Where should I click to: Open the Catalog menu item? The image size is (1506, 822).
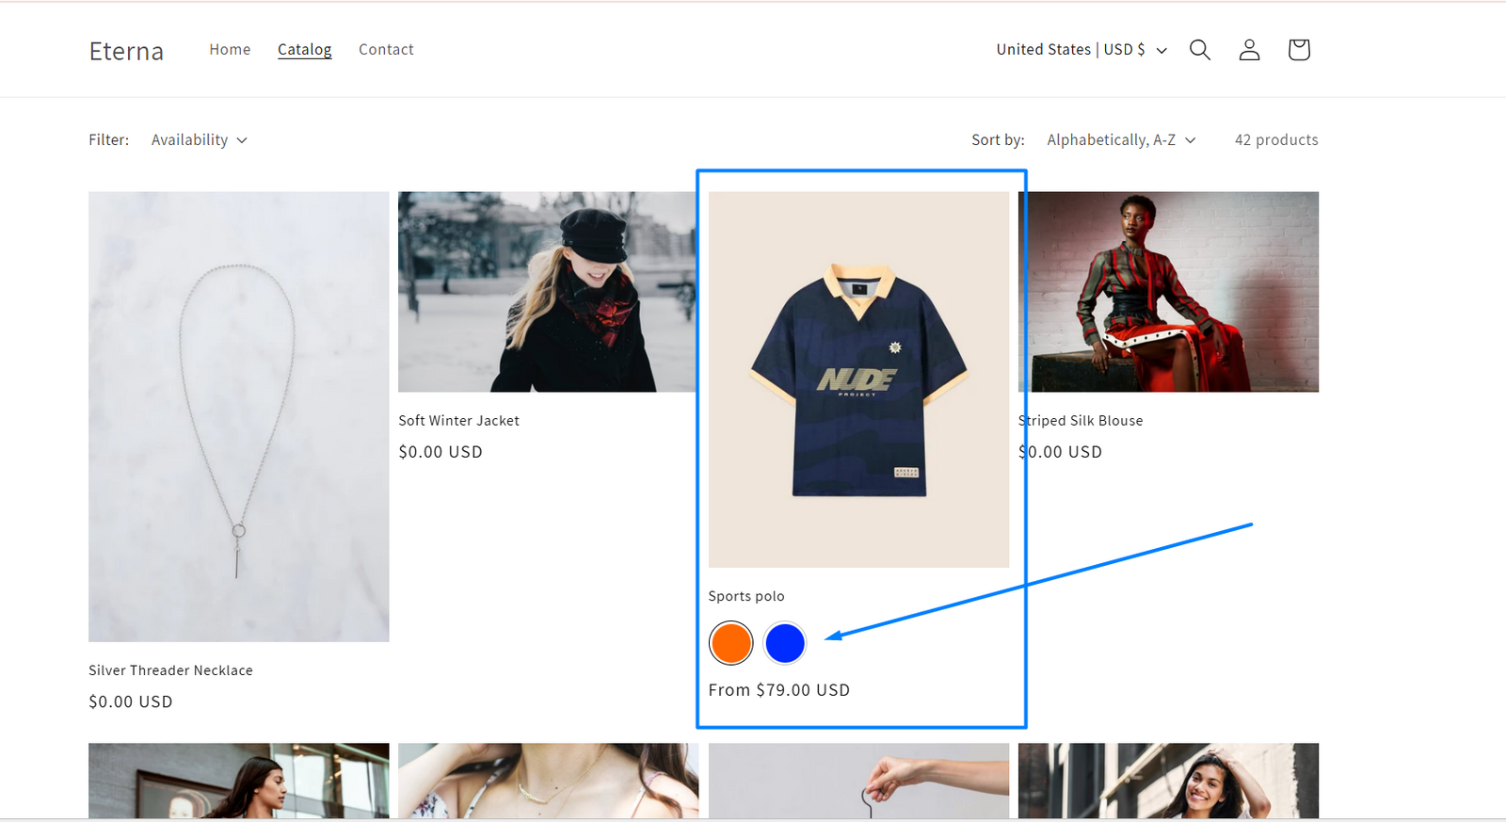(304, 49)
